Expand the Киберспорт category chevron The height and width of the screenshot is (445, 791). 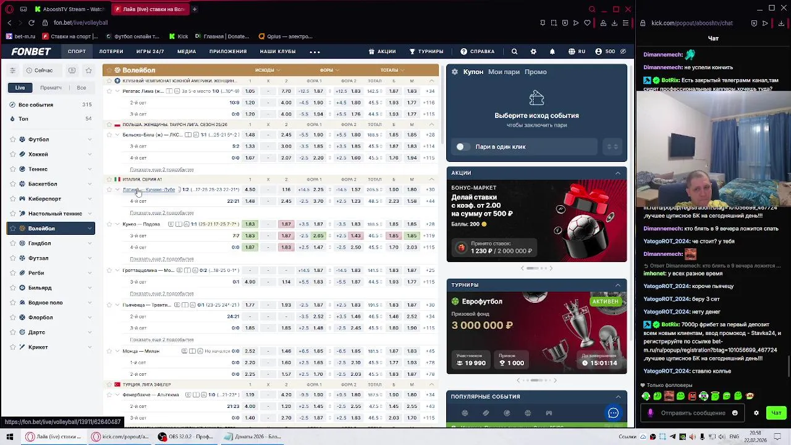(x=90, y=199)
